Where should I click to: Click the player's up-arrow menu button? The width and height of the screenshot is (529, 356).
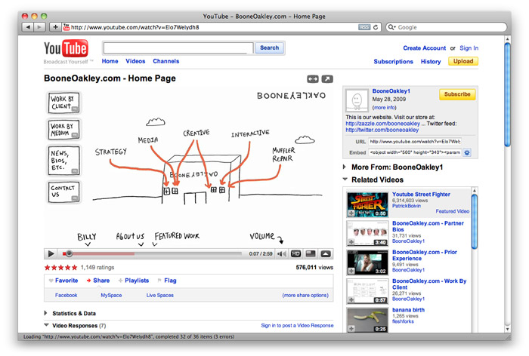[x=326, y=253]
